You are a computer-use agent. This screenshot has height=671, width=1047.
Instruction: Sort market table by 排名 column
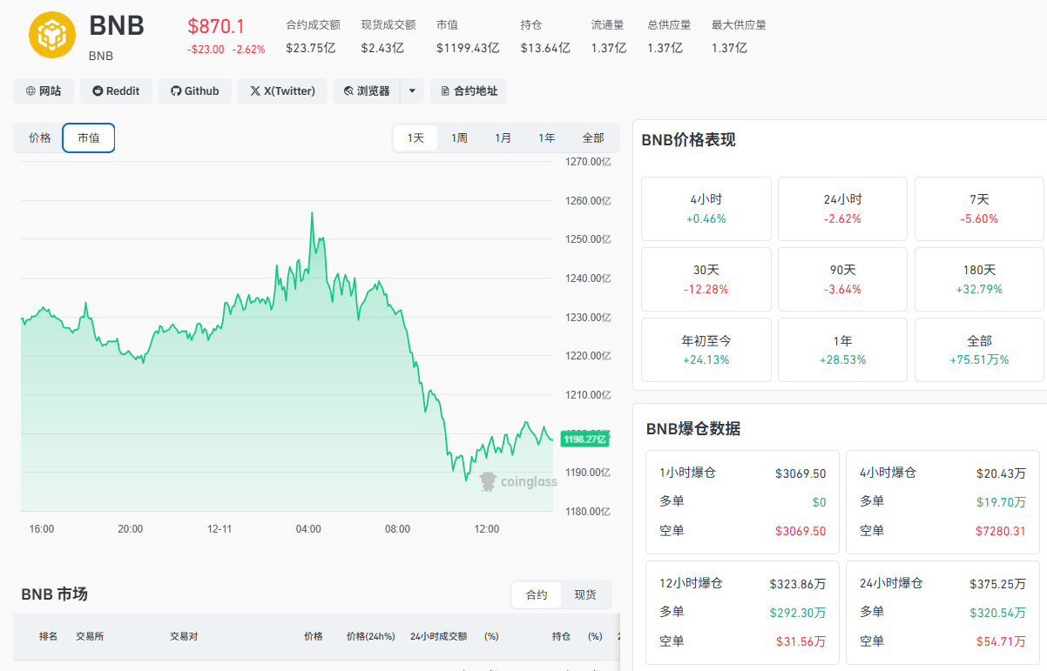pyautogui.click(x=49, y=636)
